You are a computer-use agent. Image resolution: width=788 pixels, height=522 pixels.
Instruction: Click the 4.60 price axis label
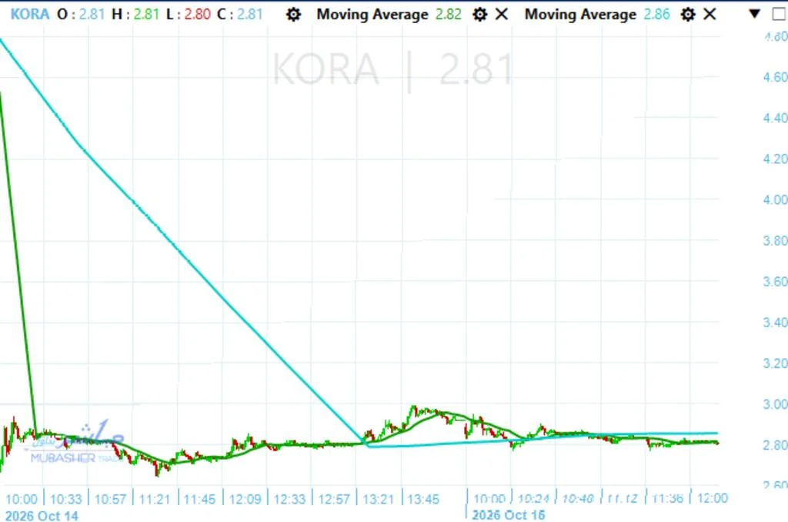click(775, 77)
